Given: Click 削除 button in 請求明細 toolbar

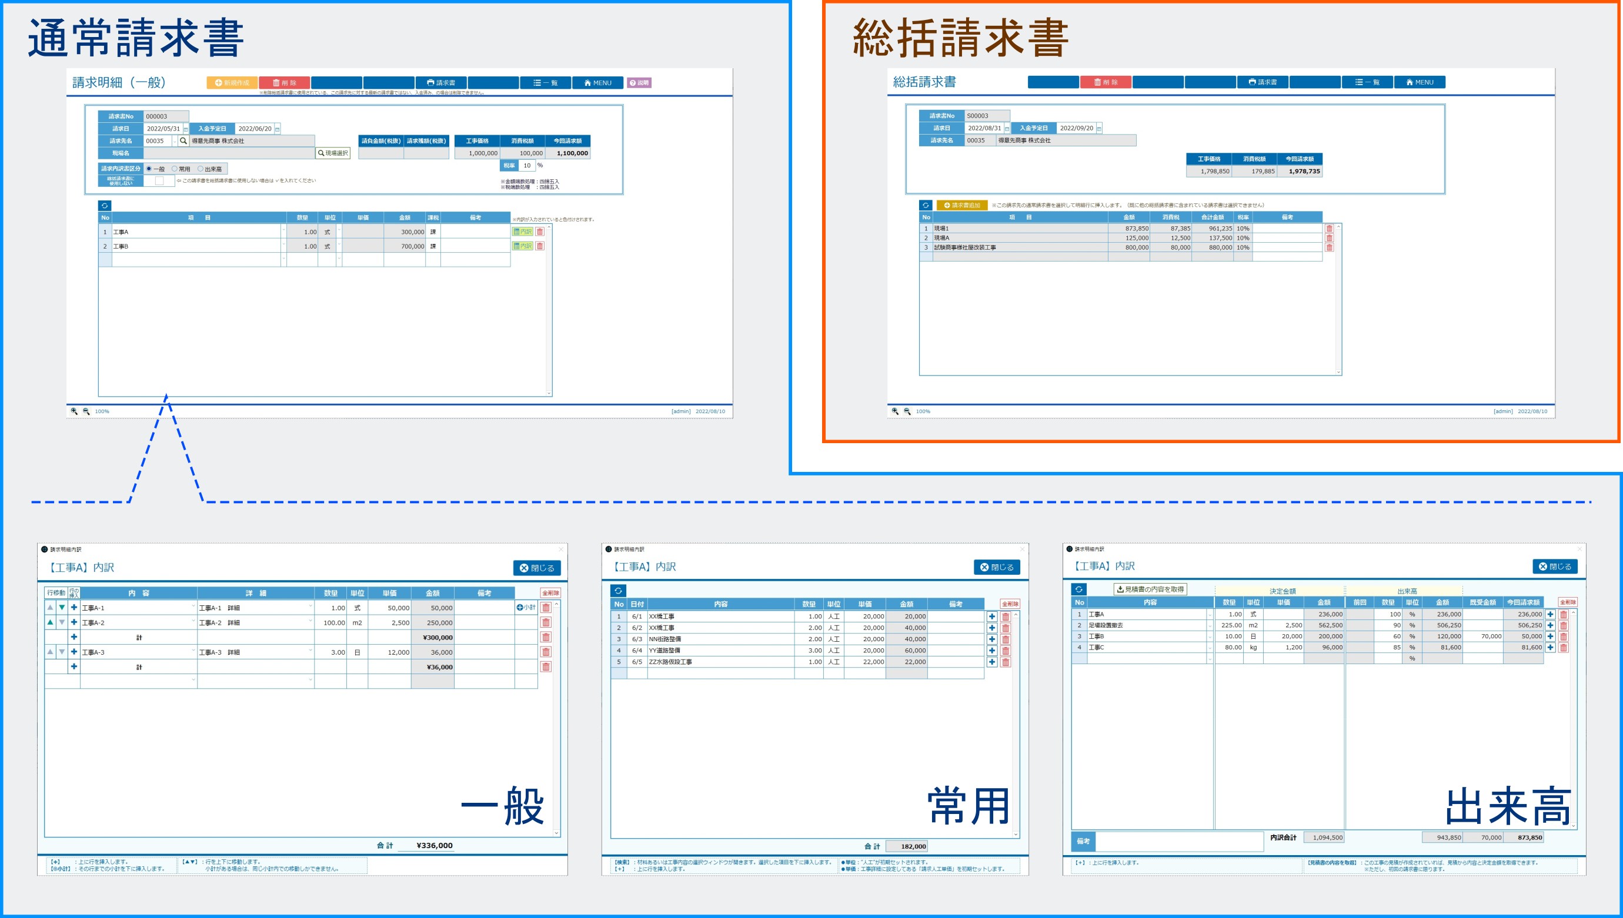Looking at the screenshot, I should click(285, 83).
